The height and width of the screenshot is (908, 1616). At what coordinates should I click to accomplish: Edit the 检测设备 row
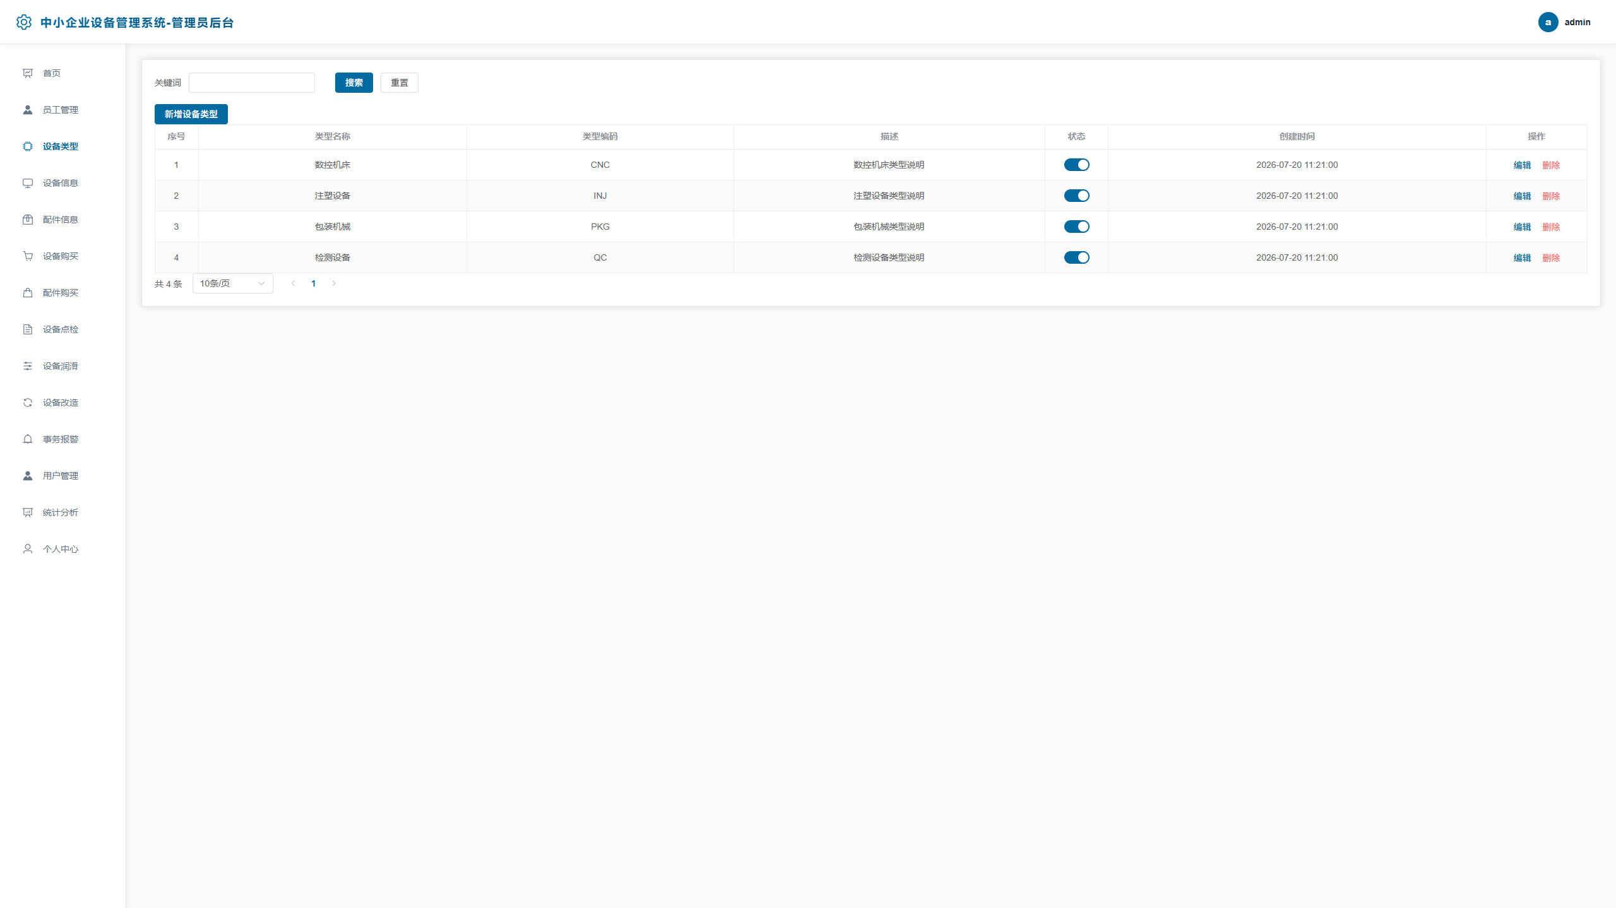[1522, 258]
